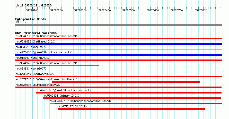Select the thick red esv2677747 variant bar

(126, 82)
